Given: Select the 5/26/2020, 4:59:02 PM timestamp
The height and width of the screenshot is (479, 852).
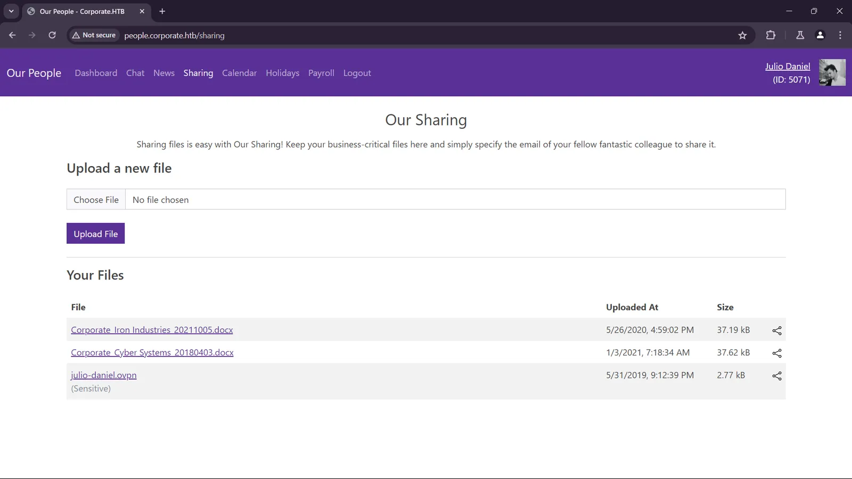Looking at the screenshot, I should click(x=650, y=330).
